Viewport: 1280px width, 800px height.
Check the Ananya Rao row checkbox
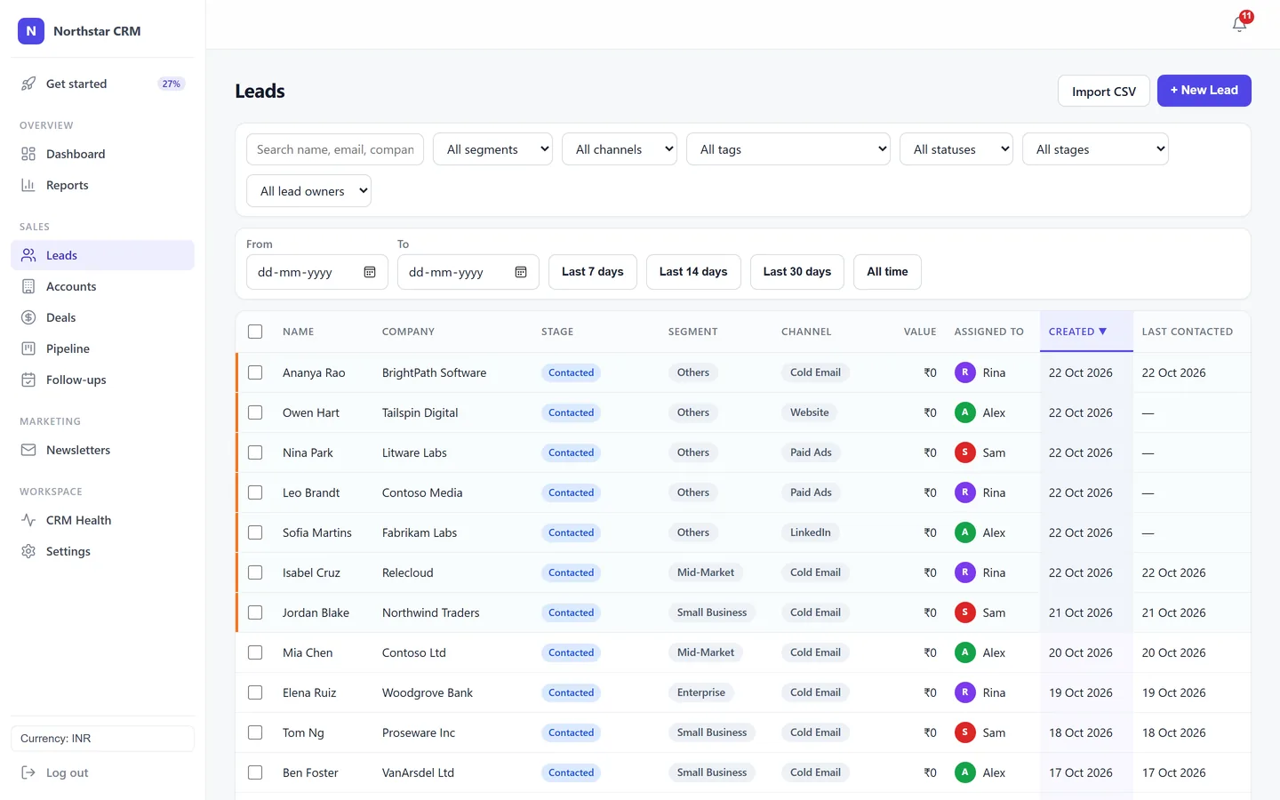tap(255, 372)
